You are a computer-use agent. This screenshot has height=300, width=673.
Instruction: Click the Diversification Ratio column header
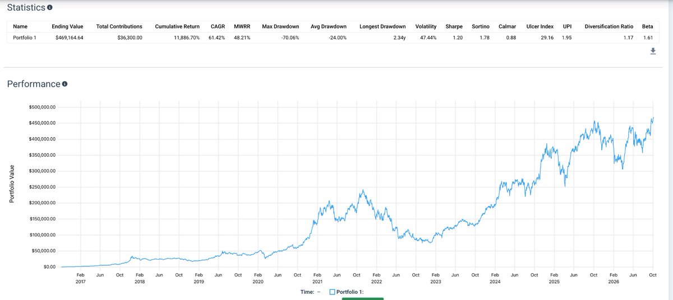609,26
